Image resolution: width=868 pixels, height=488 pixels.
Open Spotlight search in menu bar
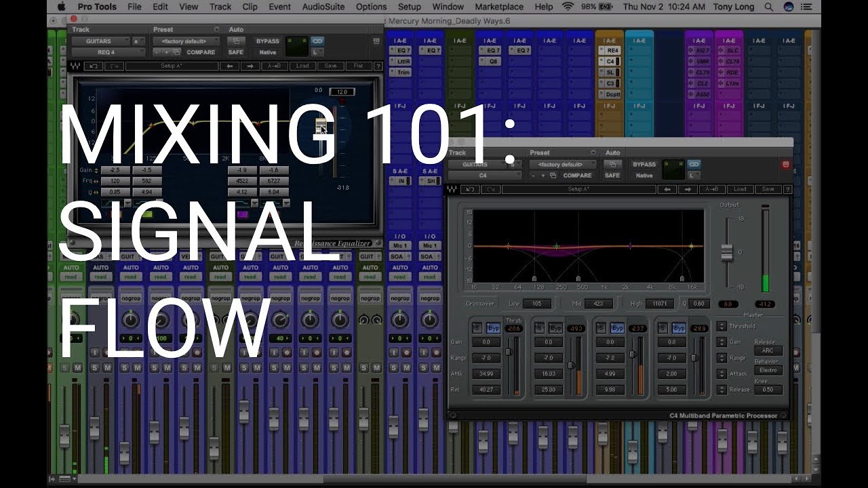click(x=768, y=7)
